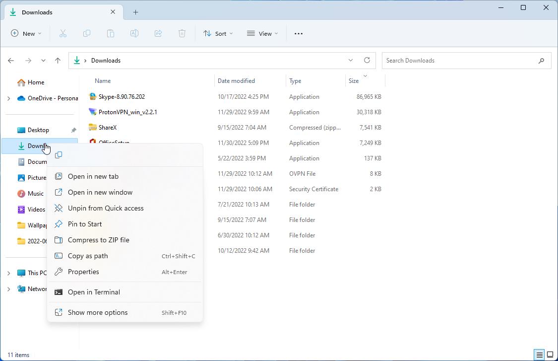Viewport: 558px width, 361px height.
Task: Click the Back navigation button
Action: pos(11,60)
